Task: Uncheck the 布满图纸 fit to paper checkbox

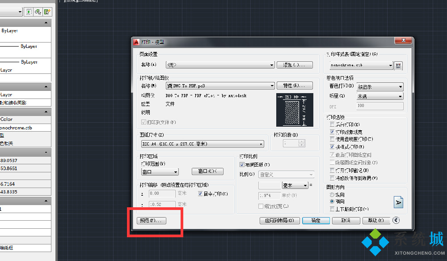Action: click(242, 165)
